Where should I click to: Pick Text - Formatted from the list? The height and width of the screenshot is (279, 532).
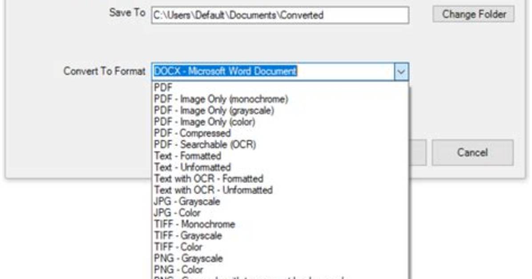pos(280,156)
